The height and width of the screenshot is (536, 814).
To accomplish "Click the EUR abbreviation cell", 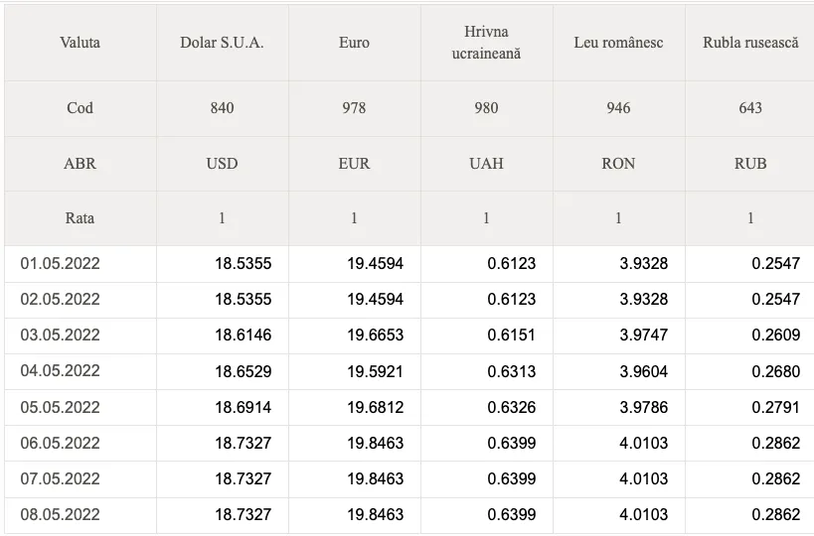I will (x=354, y=164).
